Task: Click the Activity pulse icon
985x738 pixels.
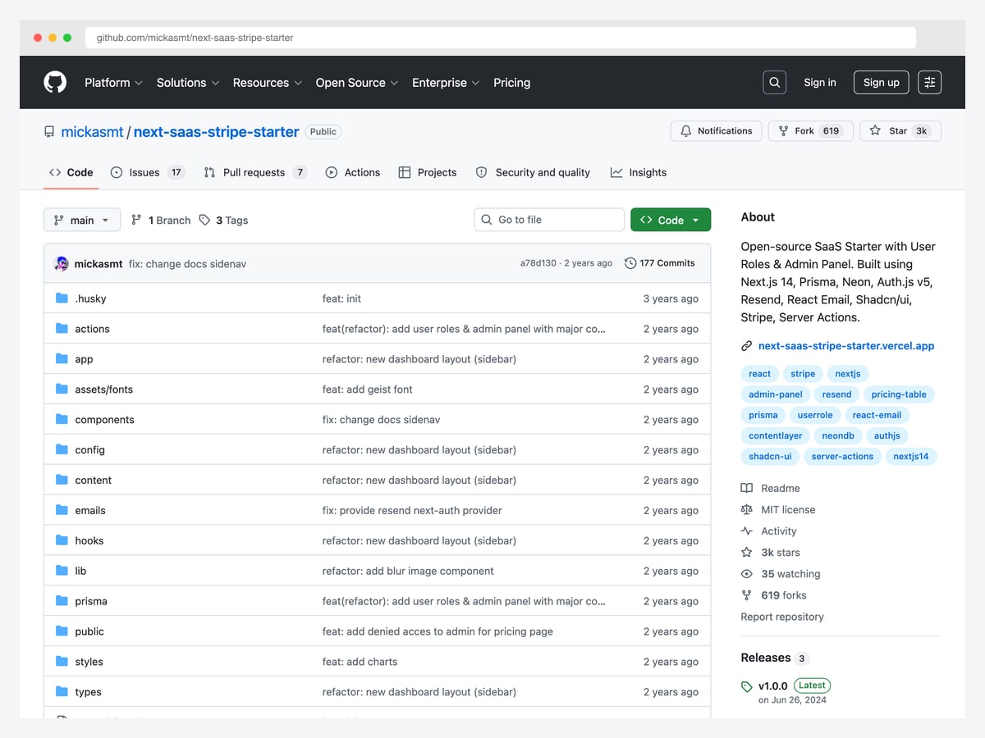Action: pos(746,531)
